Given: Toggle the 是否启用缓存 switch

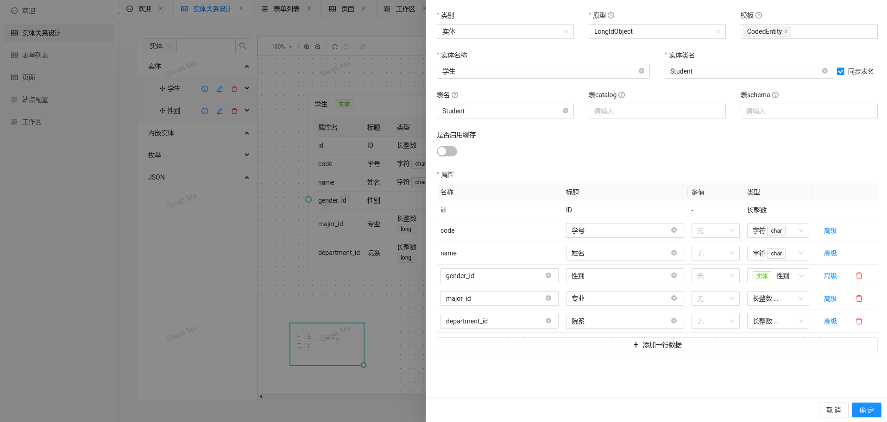Looking at the screenshot, I should [447, 151].
